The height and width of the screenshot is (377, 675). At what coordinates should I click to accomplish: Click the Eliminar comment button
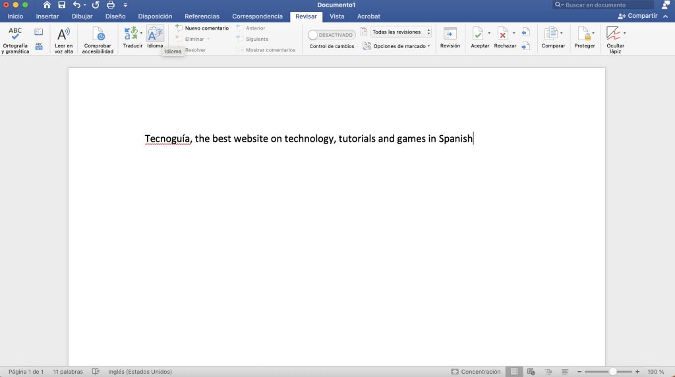pos(189,39)
